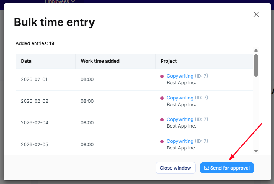Click the Project column header
The height and width of the screenshot is (184, 274).
pyautogui.click(x=169, y=61)
